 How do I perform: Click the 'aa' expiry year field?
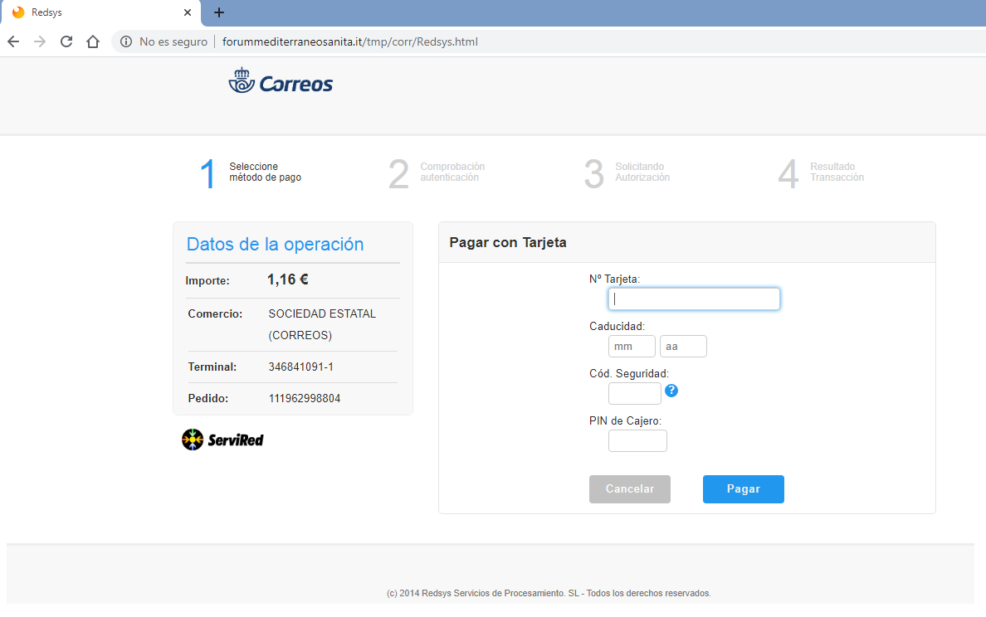pos(684,346)
